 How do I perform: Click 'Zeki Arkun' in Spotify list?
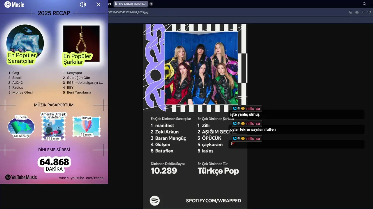[167, 132]
